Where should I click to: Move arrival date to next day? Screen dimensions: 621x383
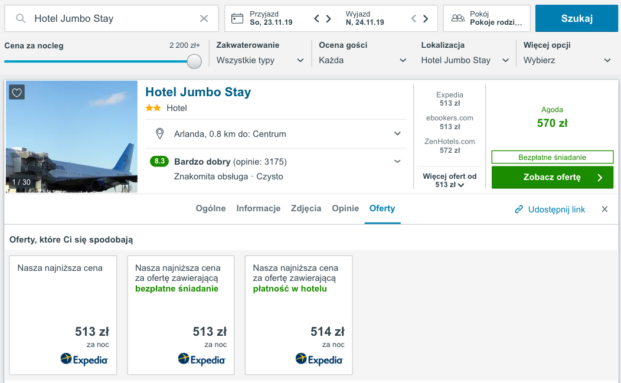point(328,18)
